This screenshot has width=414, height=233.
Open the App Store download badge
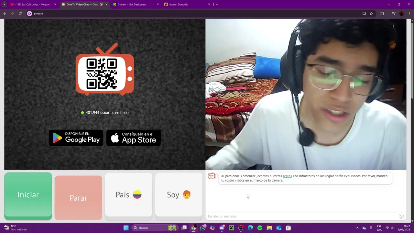(134, 138)
